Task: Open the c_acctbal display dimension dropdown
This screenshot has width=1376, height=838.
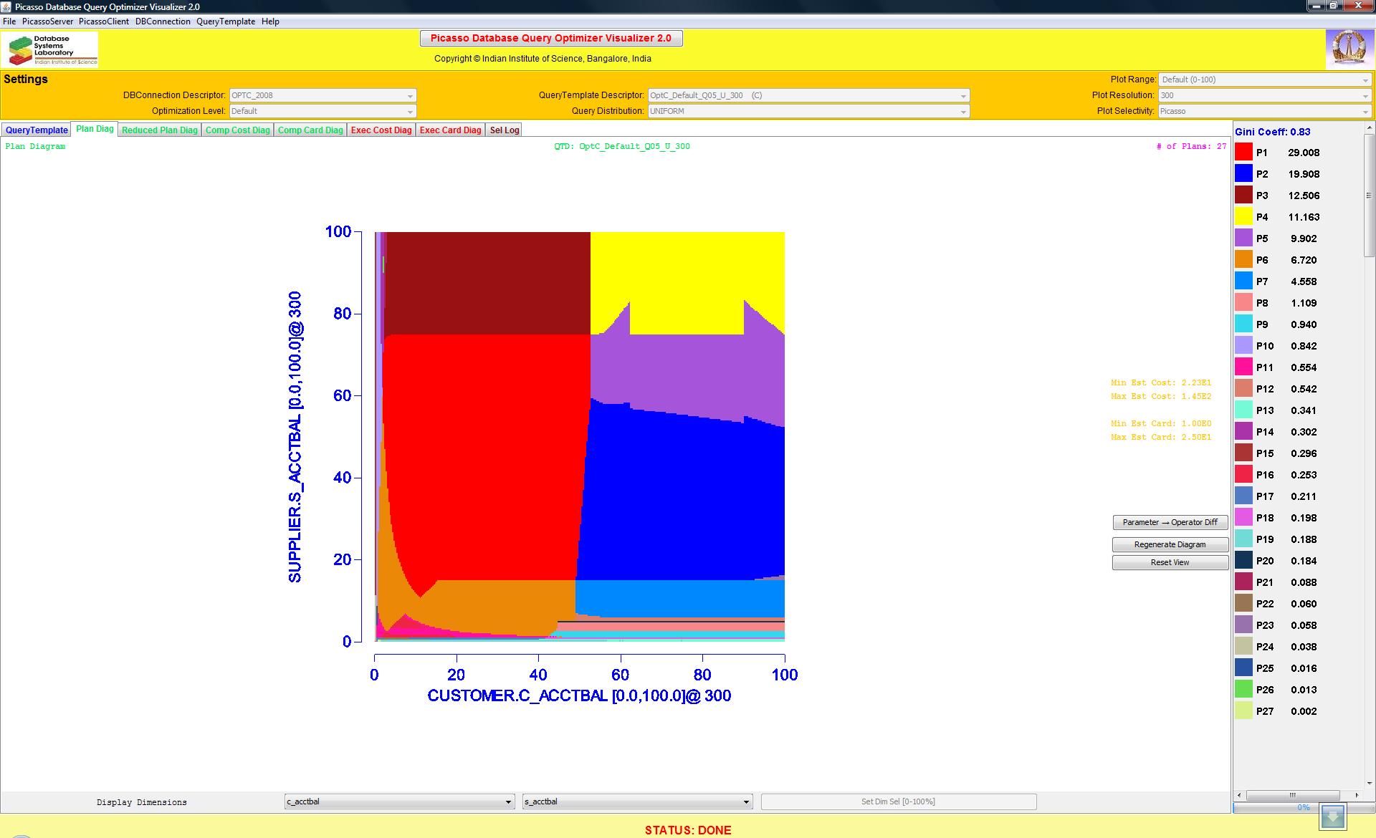Action: (x=508, y=801)
